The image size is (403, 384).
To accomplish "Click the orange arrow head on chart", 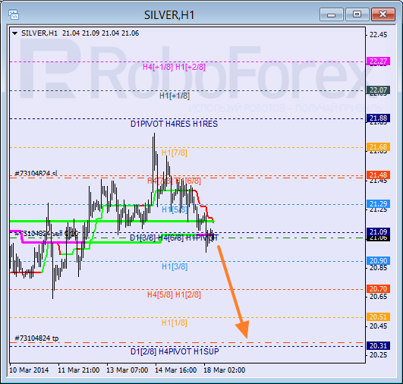I will pos(243,329).
